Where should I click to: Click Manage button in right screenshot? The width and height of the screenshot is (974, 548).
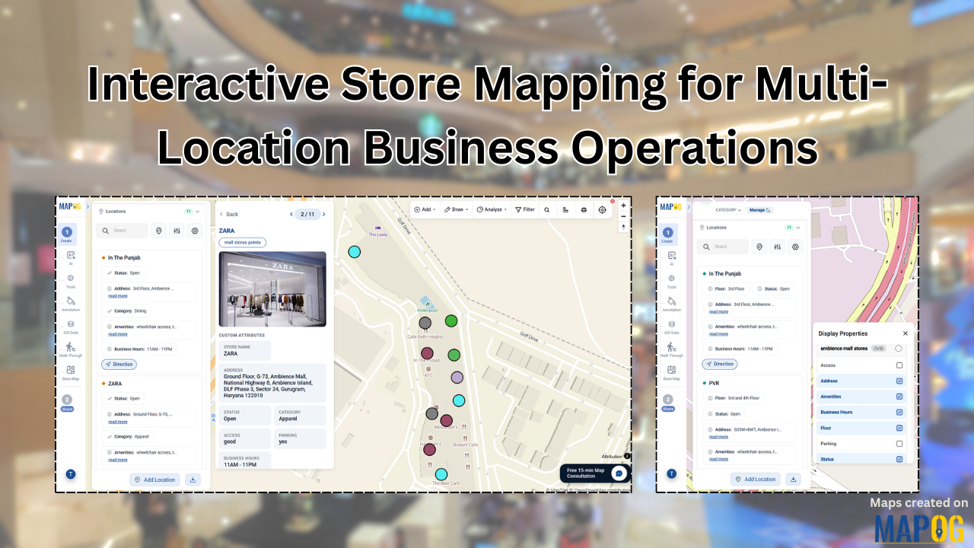[x=759, y=210]
